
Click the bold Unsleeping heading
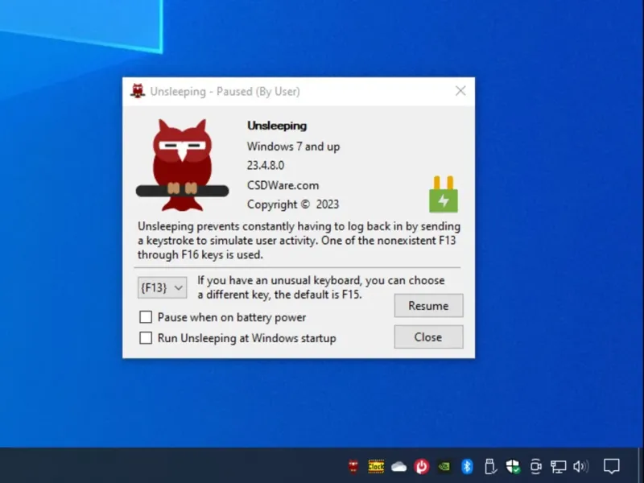277,126
